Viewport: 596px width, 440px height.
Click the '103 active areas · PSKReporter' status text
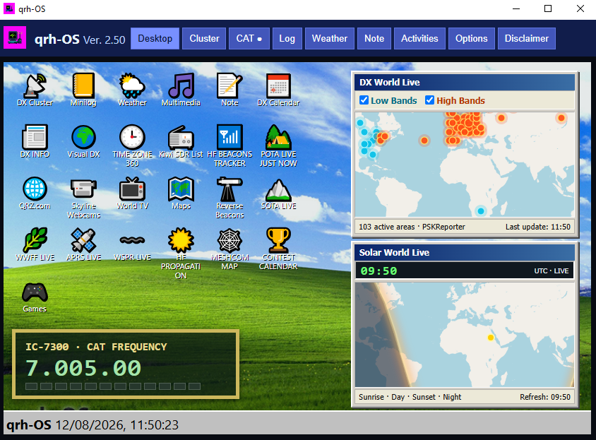point(412,227)
